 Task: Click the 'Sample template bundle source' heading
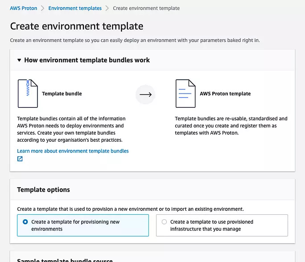[65, 260]
